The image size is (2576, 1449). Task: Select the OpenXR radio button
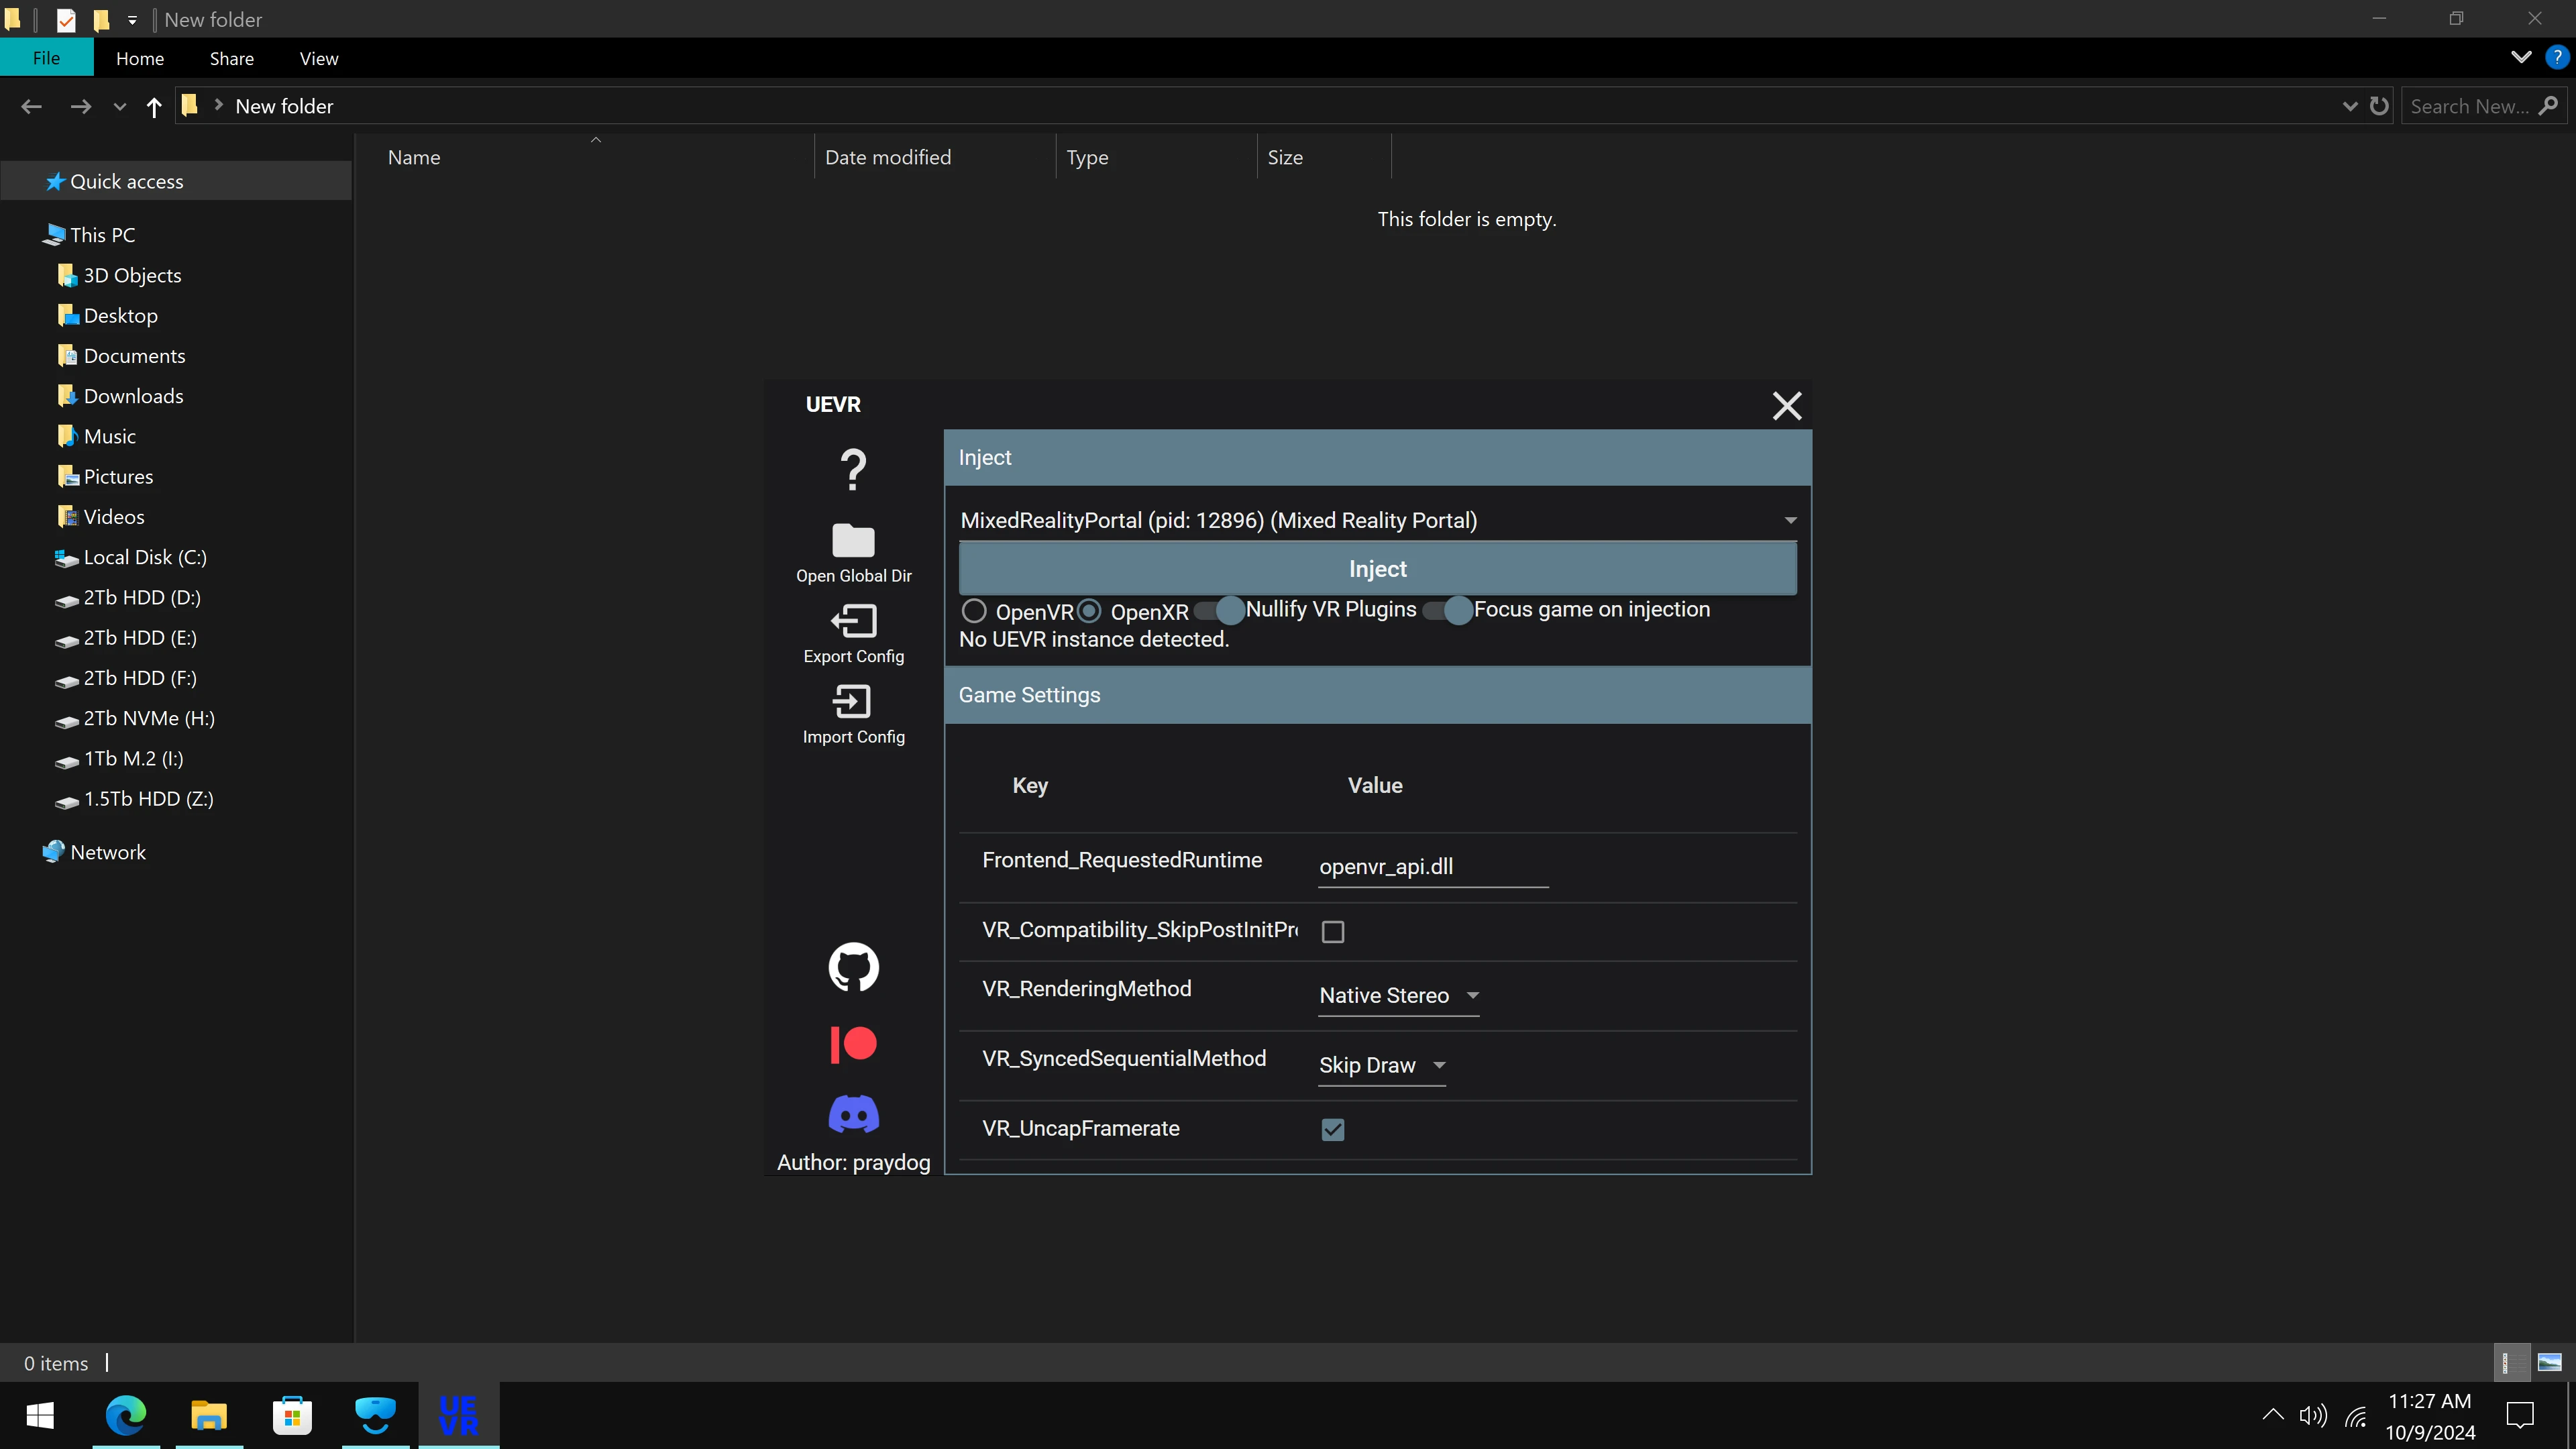tap(1089, 611)
